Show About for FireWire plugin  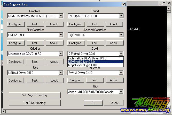tap(115, 80)
